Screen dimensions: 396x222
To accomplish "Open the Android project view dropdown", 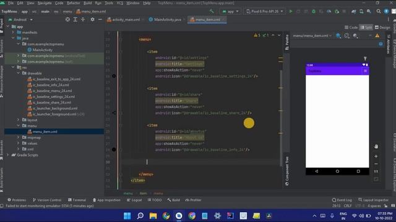I will click(x=20, y=19).
